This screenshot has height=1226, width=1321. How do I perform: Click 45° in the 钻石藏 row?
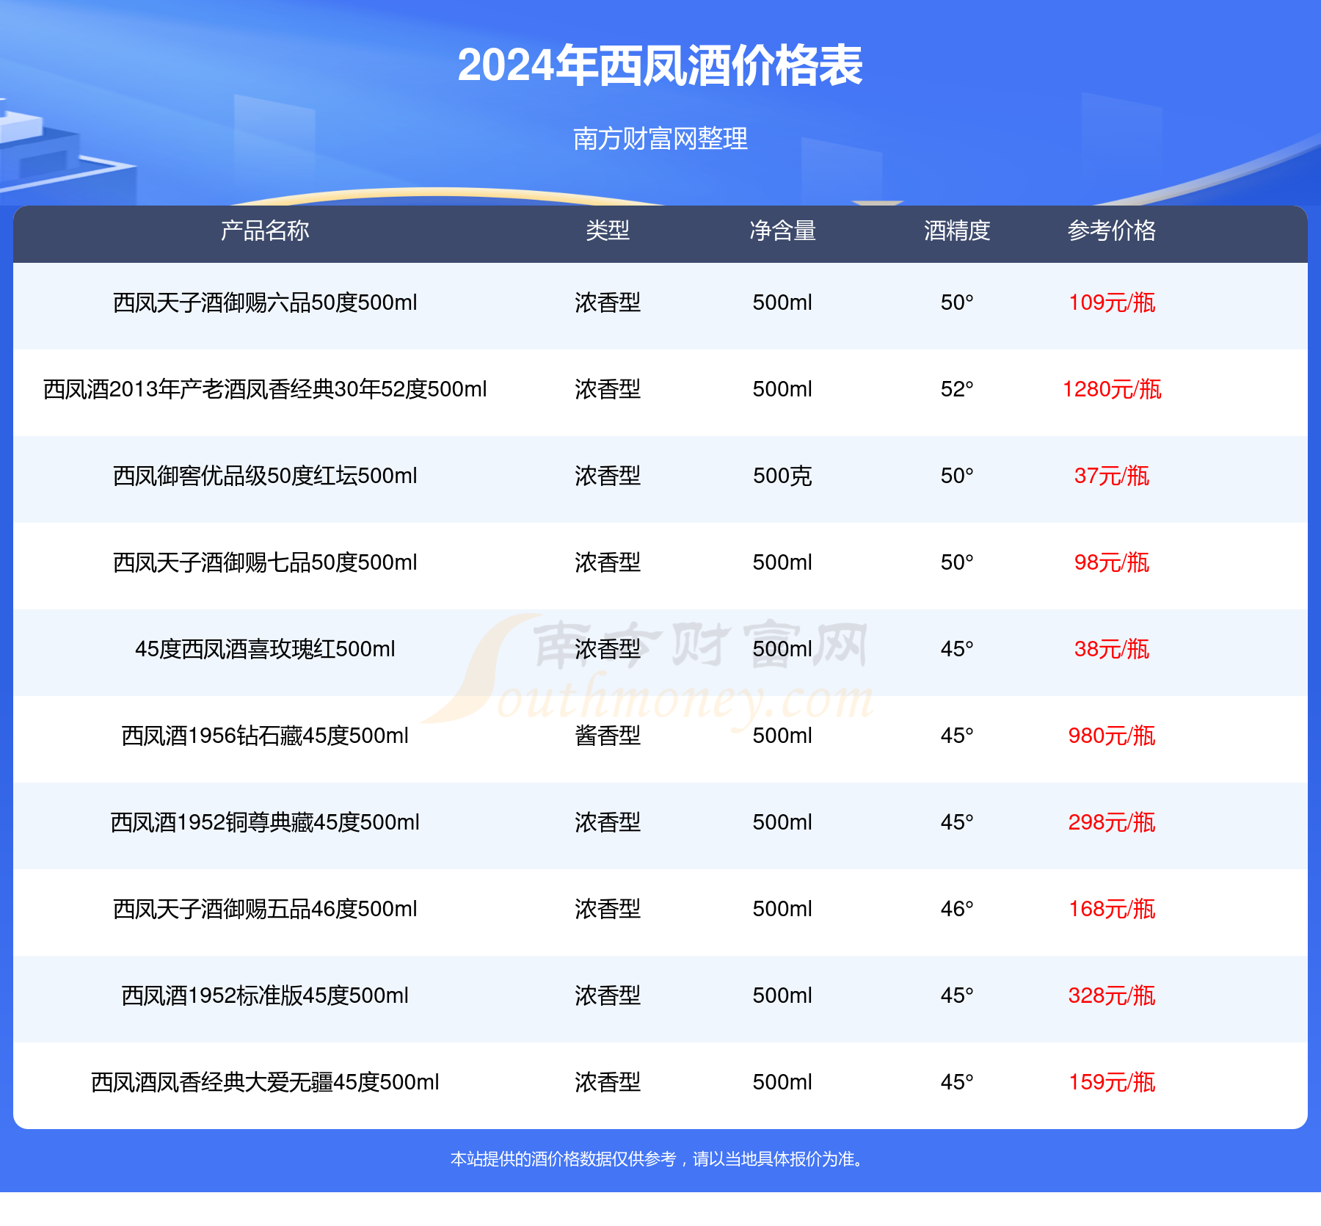(x=957, y=736)
